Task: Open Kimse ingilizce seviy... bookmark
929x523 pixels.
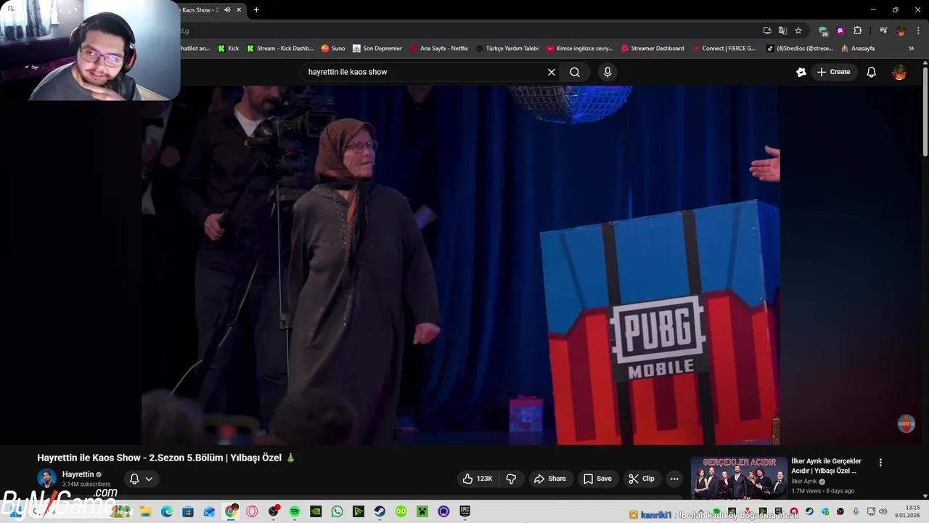Action: pos(580,49)
